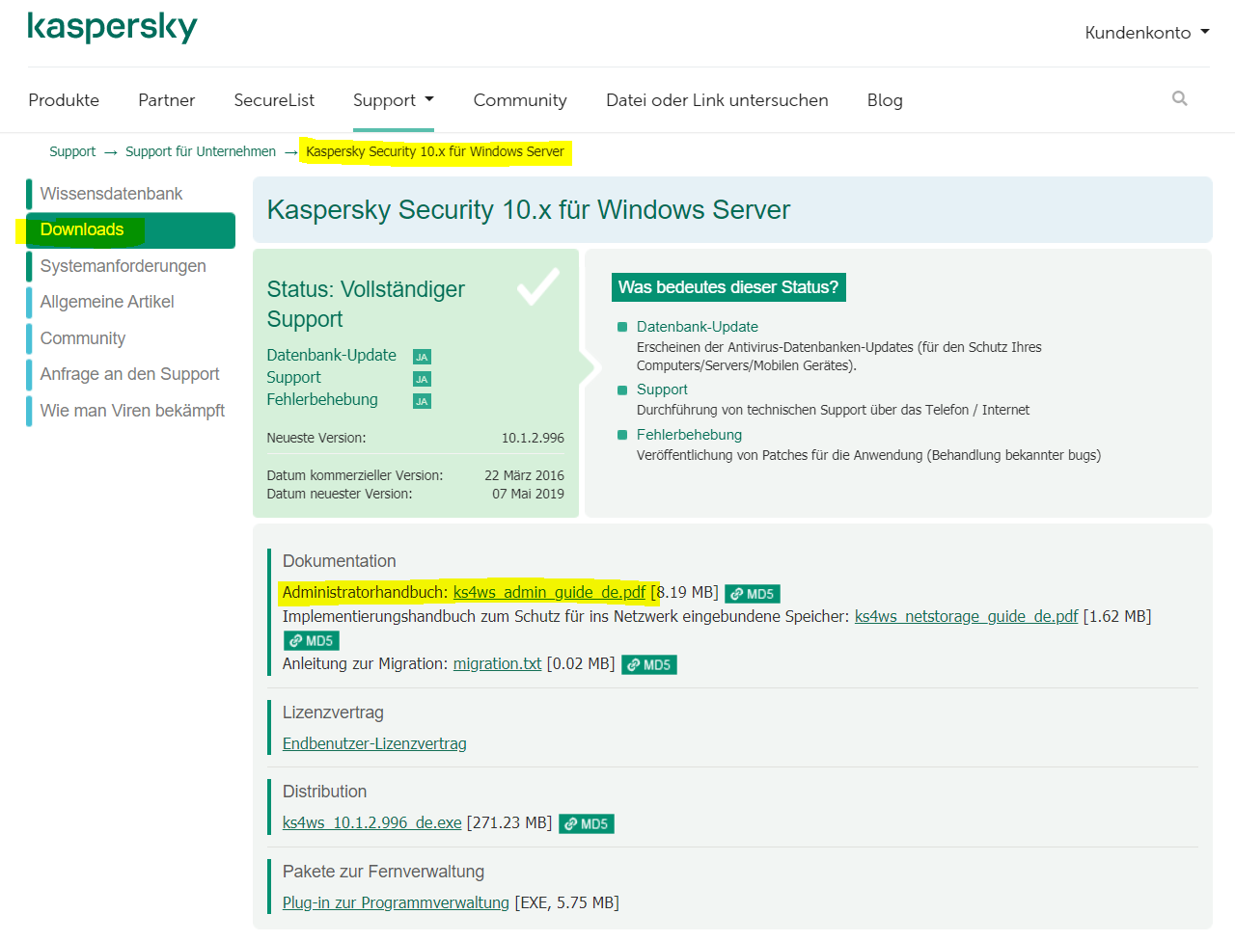Expand the Kundenkonto dropdown
Viewport: 1235px width, 941px height.
click(x=1146, y=33)
